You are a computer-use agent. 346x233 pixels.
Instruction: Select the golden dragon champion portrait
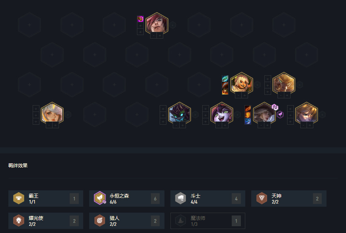[284, 83]
